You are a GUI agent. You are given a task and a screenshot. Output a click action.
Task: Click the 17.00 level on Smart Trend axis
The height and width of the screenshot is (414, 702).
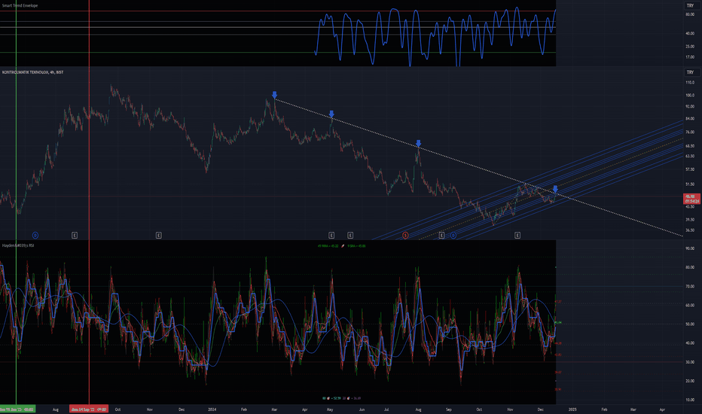[x=690, y=57]
